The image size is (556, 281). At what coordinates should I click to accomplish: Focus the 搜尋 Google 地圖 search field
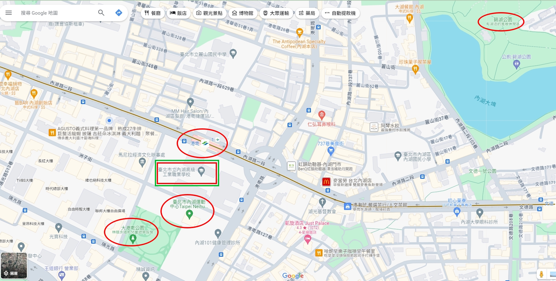pyautogui.click(x=58, y=13)
